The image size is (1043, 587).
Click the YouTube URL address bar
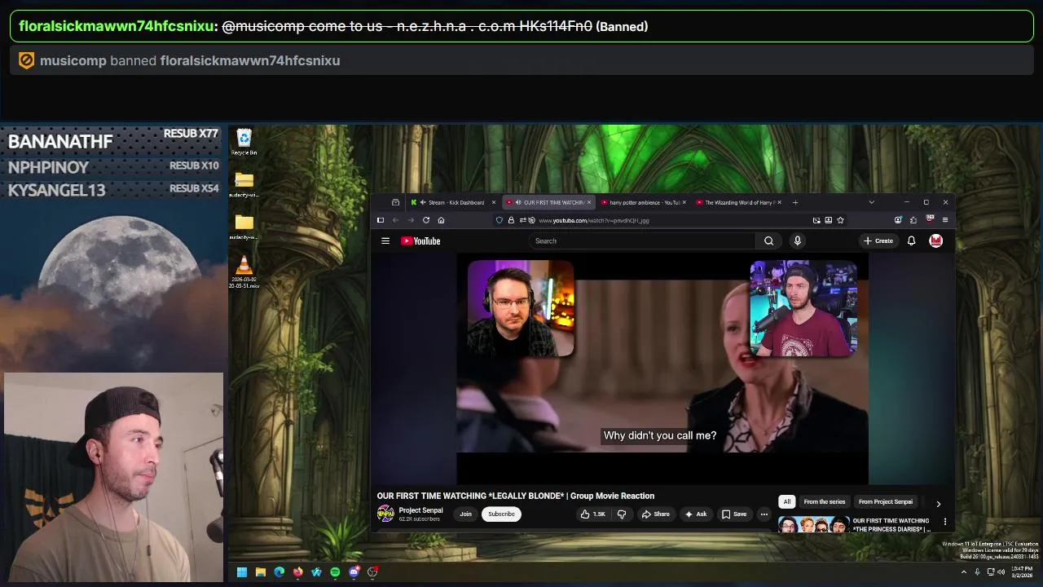coord(672,220)
